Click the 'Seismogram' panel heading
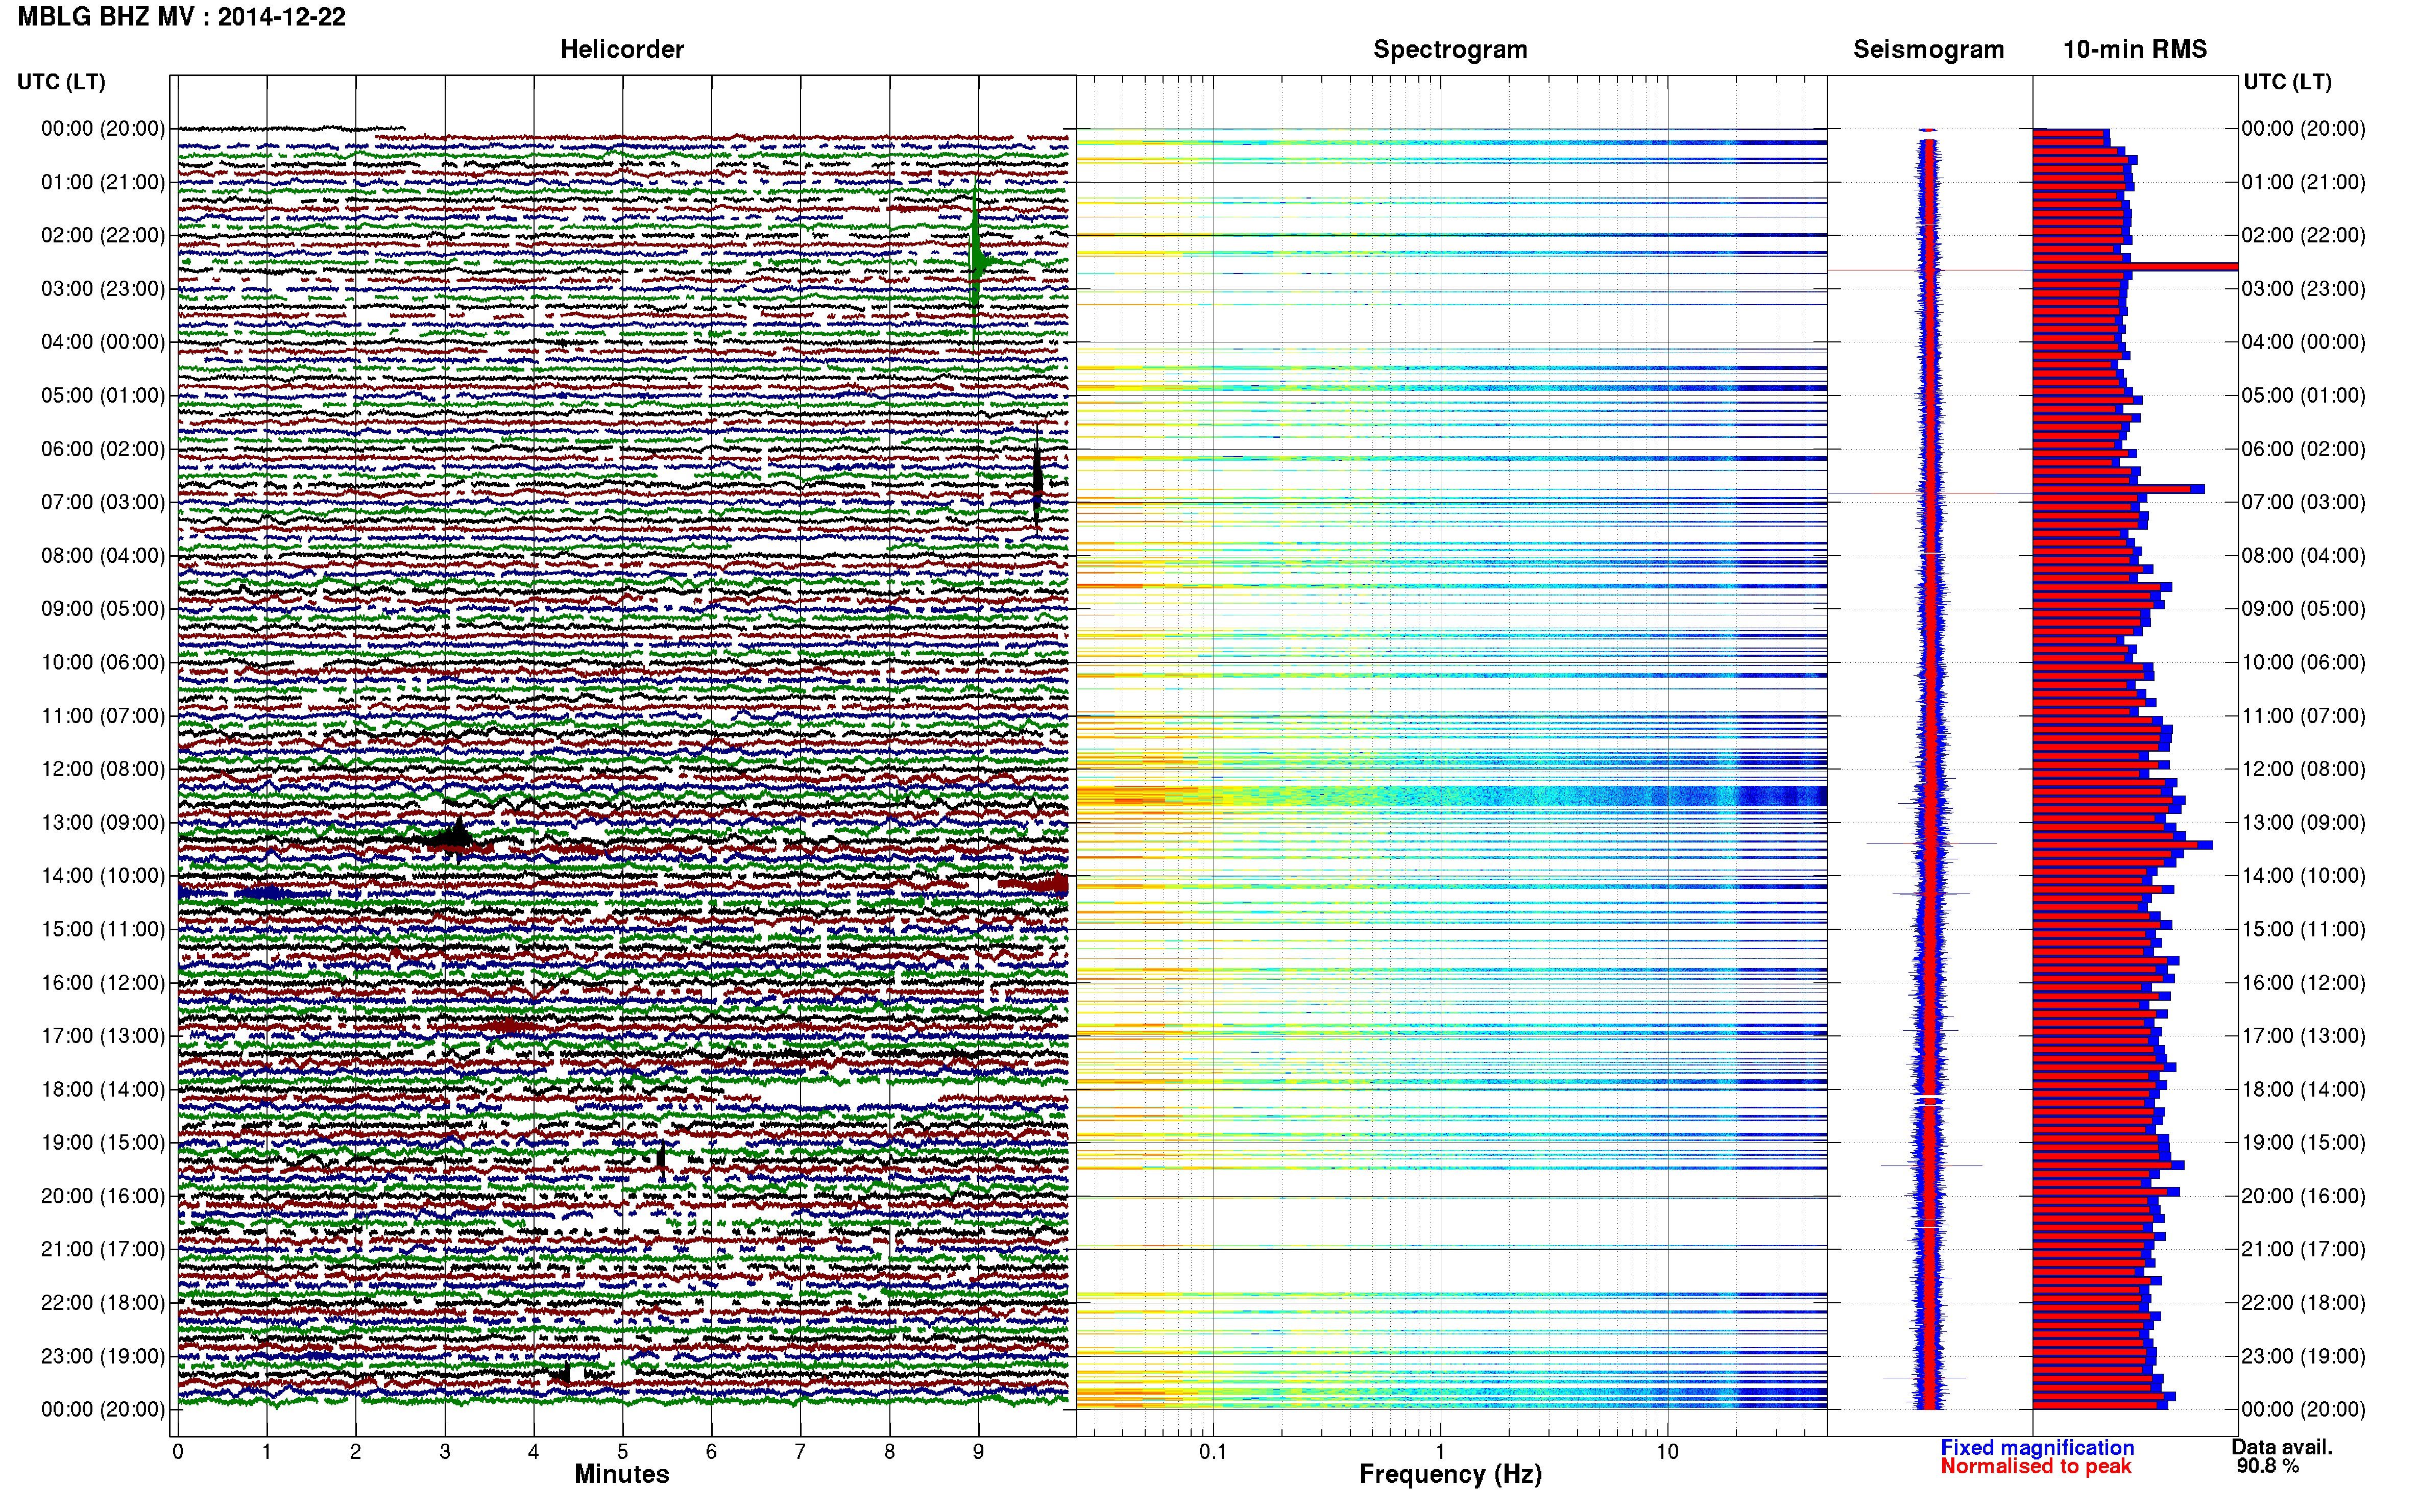 click(x=1928, y=49)
